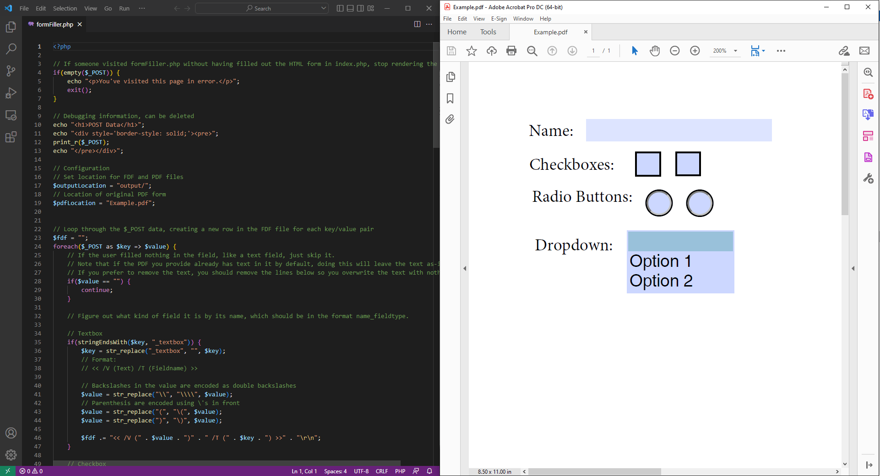Click the PHP language mode in status bar
This screenshot has width=880, height=476.
[x=400, y=471]
